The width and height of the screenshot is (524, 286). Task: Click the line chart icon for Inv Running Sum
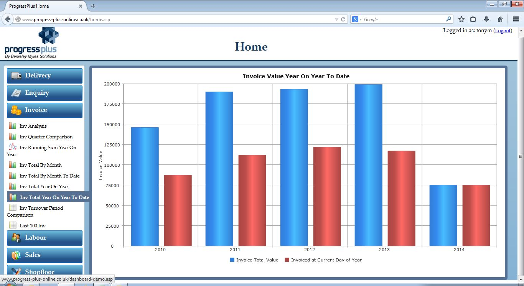pyautogui.click(x=13, y=147)
